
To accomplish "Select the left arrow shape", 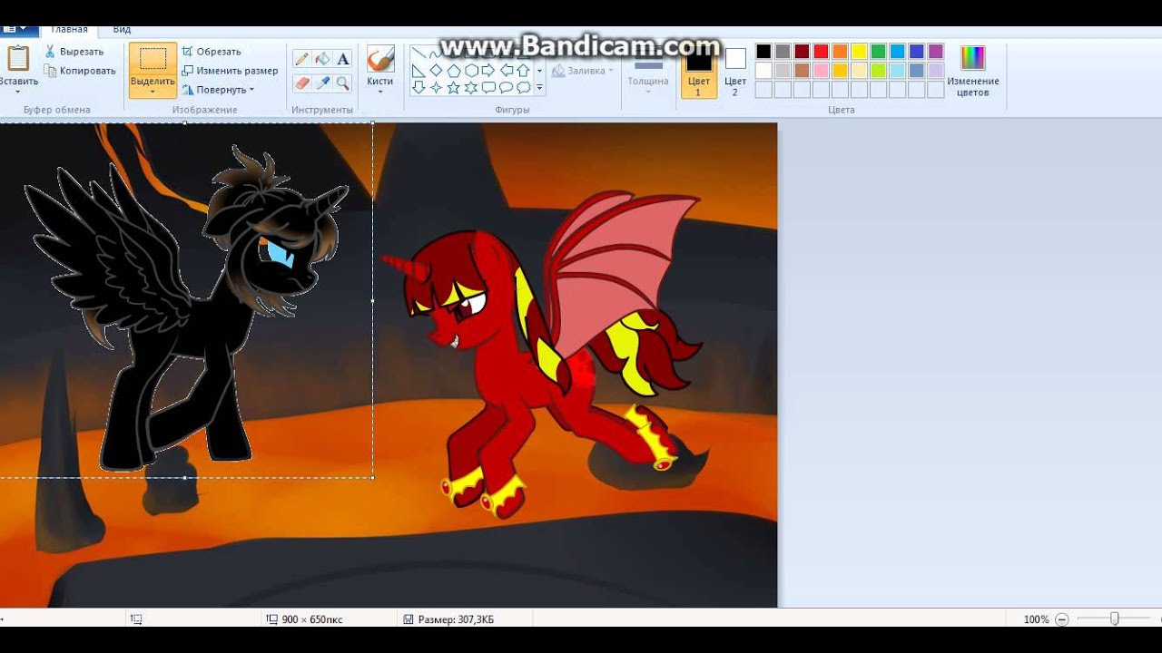I will click(507, 71).
